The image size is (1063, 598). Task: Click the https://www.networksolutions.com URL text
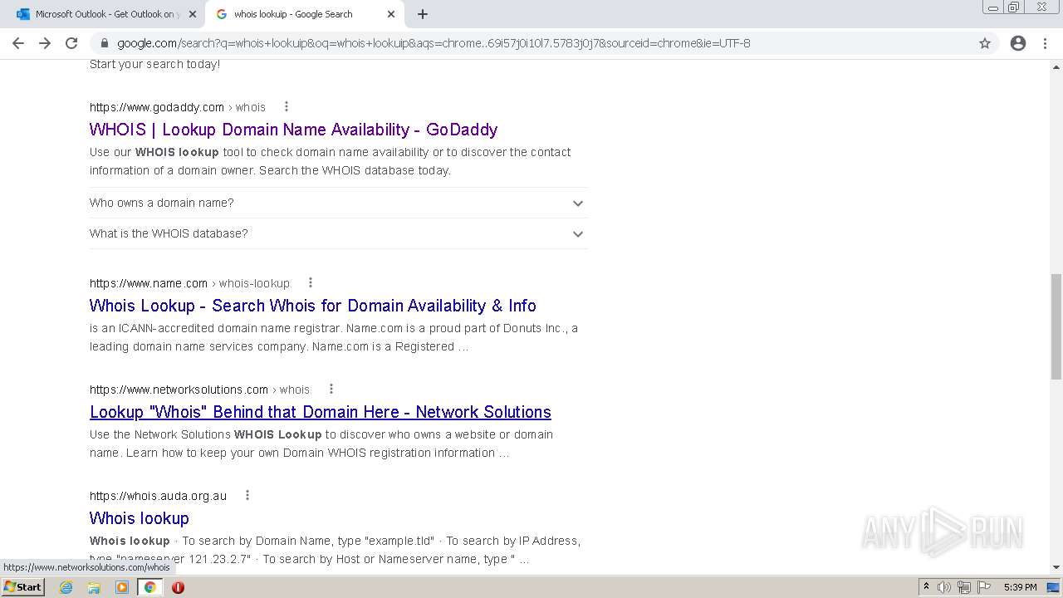[179, 390]
